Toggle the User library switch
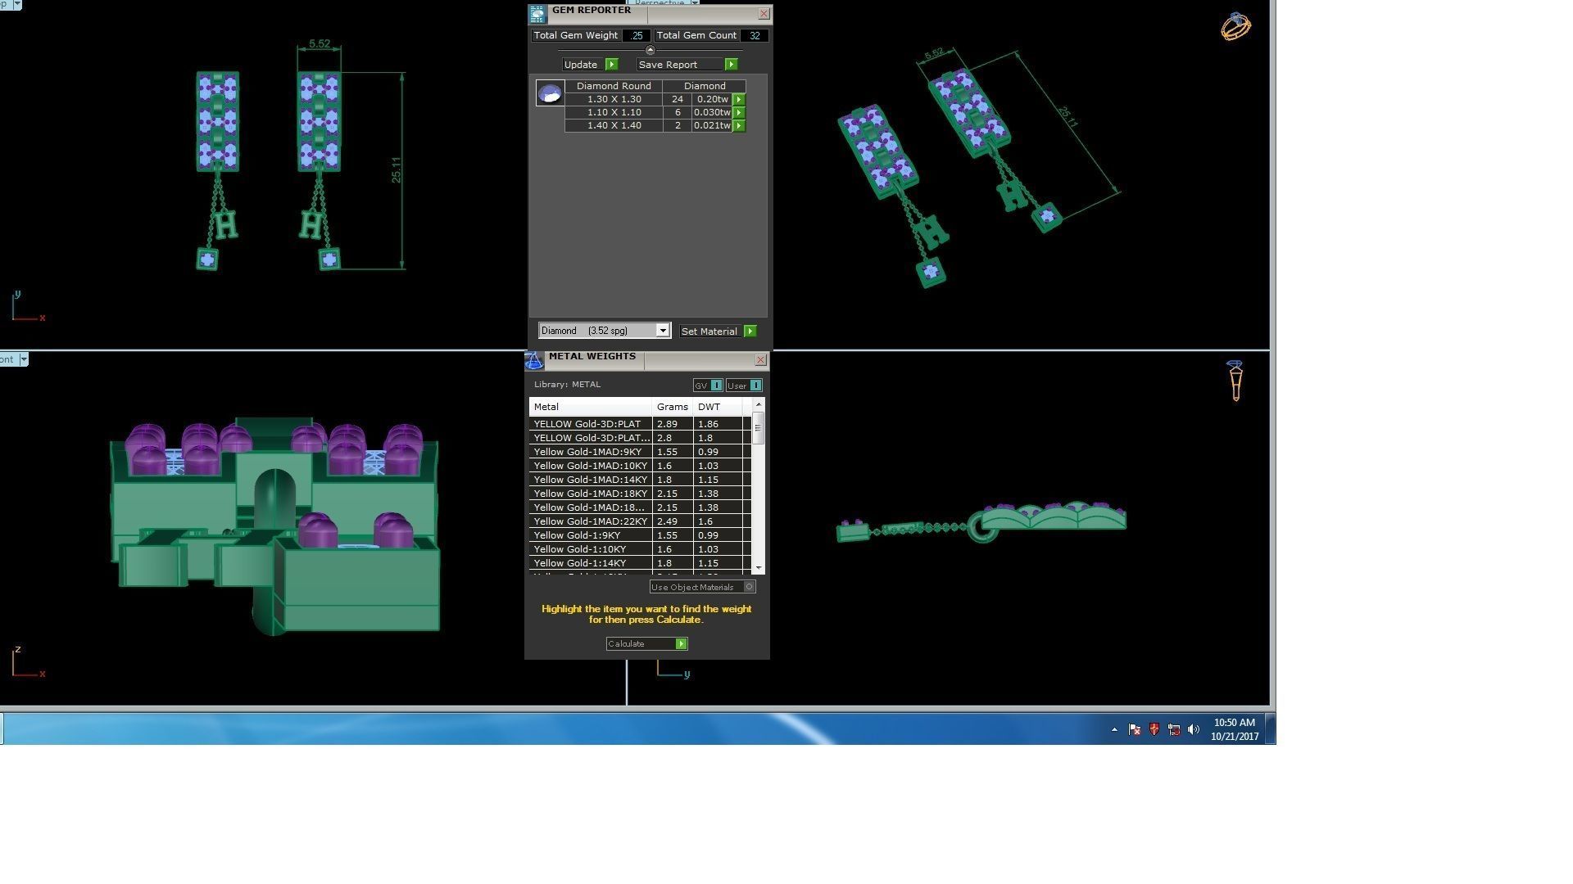This screenshot has height=884, width=1573. point(755,386)
